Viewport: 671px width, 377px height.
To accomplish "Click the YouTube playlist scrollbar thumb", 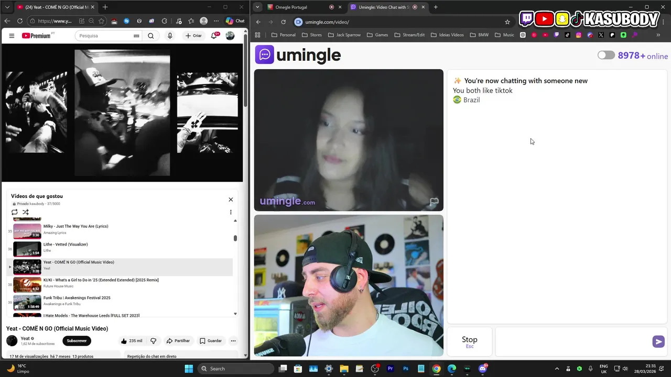I will click(x=235, y=238).
